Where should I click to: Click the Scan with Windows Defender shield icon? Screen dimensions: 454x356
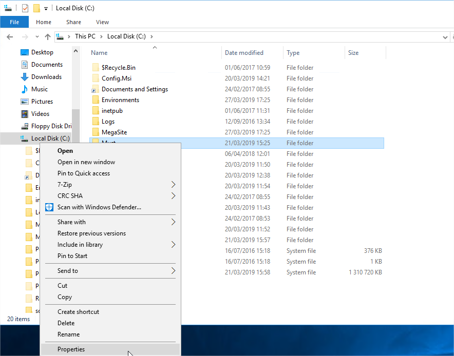[x=49, y=207]
